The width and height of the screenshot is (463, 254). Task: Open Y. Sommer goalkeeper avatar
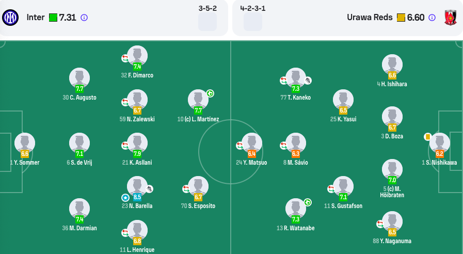tap(25, 143)
